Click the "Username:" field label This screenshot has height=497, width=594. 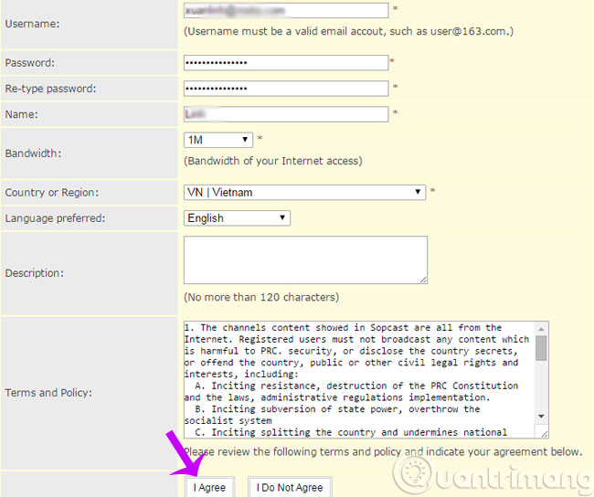[33, 23]
